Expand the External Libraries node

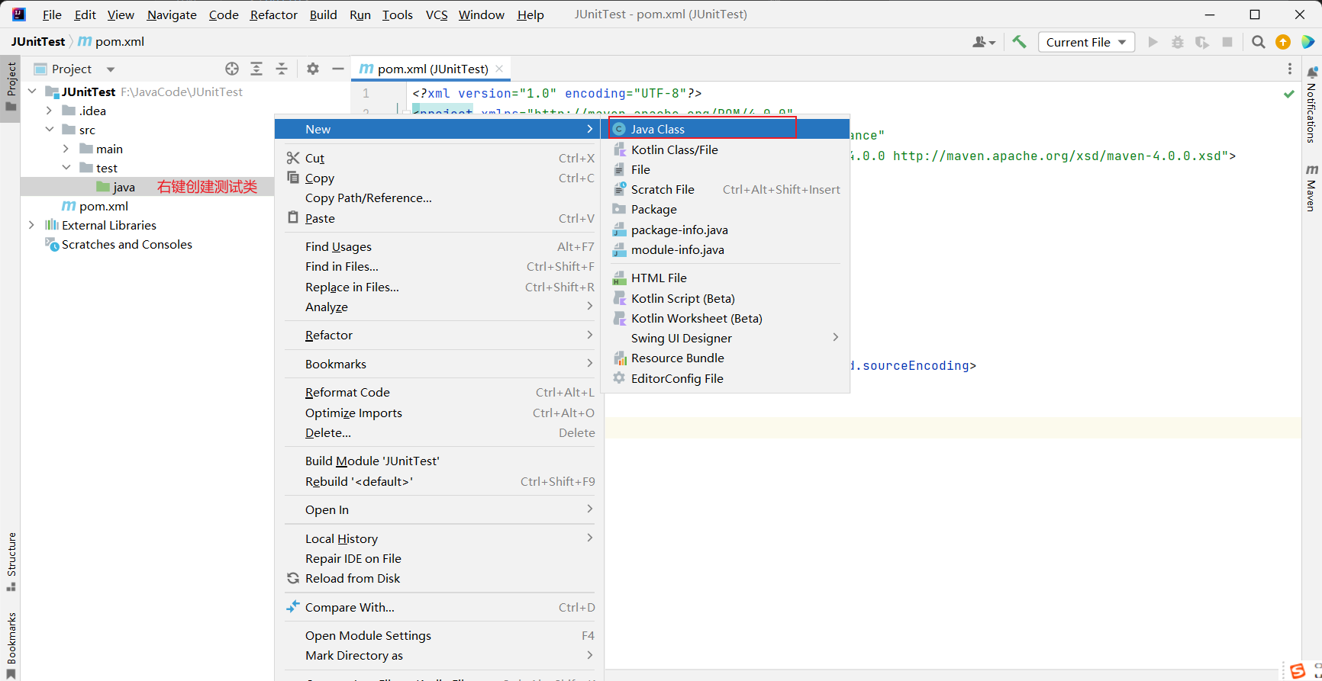coord(31,225)
